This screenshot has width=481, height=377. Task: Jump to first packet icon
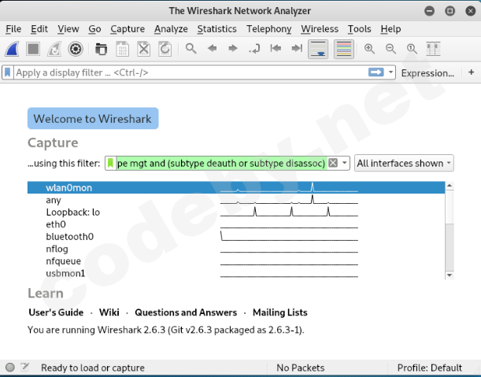click(x=276, y=48)
